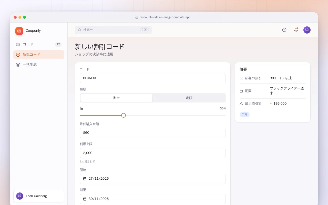Image resolution: width=328 pixels, height=205 pixels.
Task: Click the 値 slider handle
Action: [x=124, y=115]
